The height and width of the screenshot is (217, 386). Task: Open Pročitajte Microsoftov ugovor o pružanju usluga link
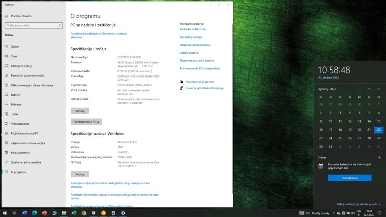pyautogui.click(x=115, y=196)
